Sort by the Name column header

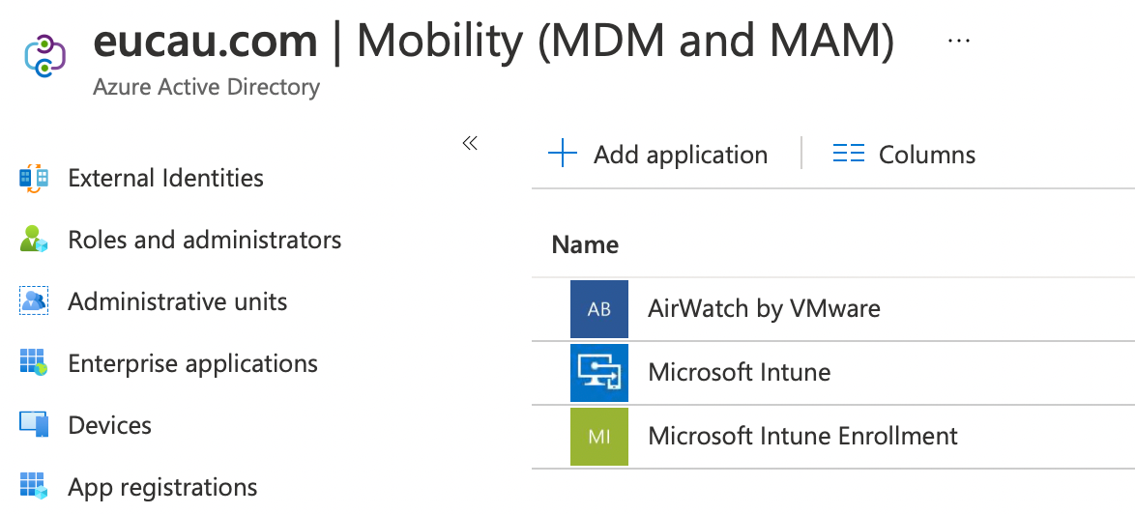click(x=585, y=245)
